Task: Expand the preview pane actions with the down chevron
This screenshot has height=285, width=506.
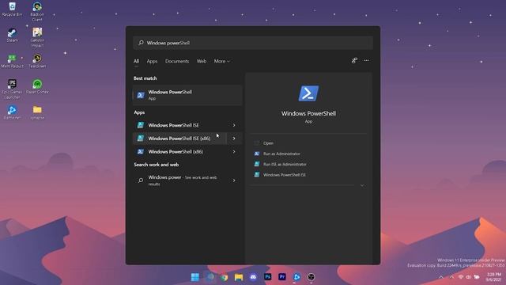Action: tap(362, 185)
